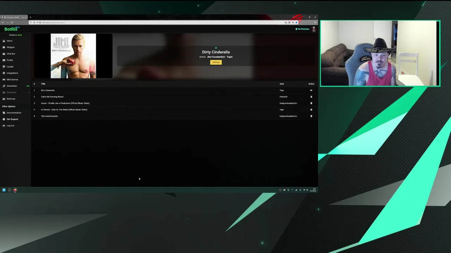Expand the Sub-Users menu chevron

29,92
